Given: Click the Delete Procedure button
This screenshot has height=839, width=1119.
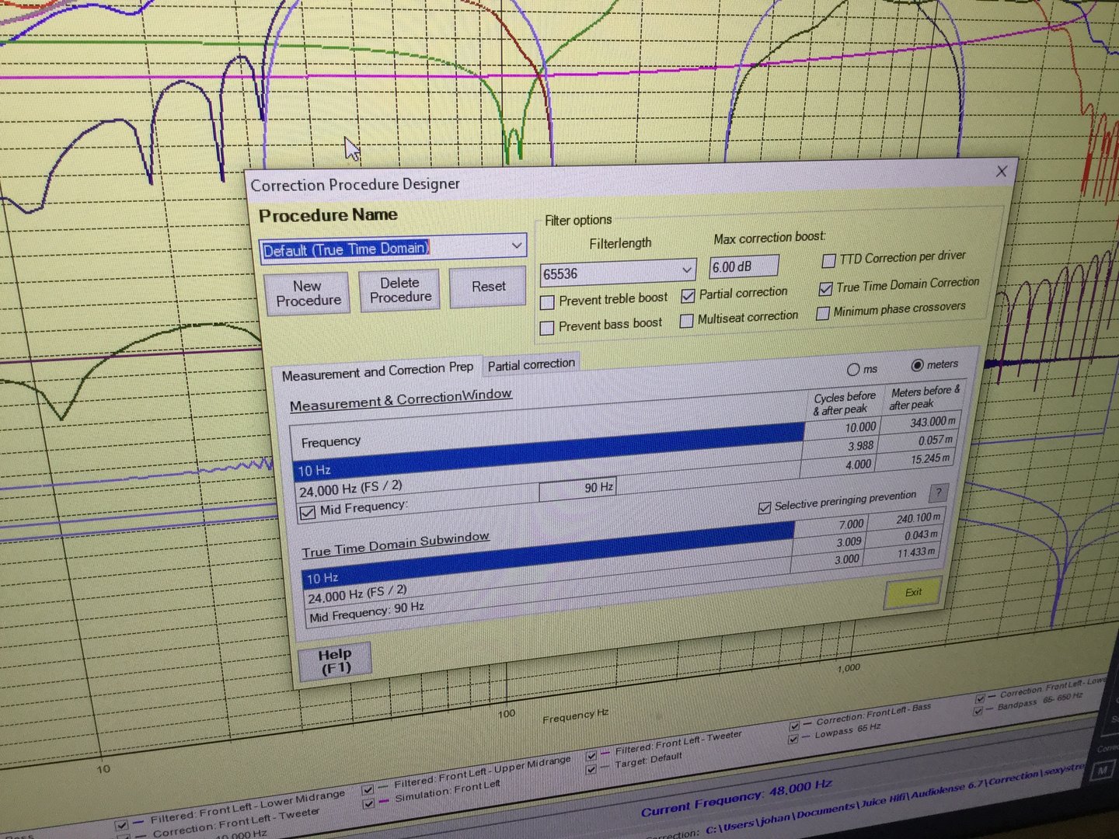Looking at the screenshot, I should (400, 290).
